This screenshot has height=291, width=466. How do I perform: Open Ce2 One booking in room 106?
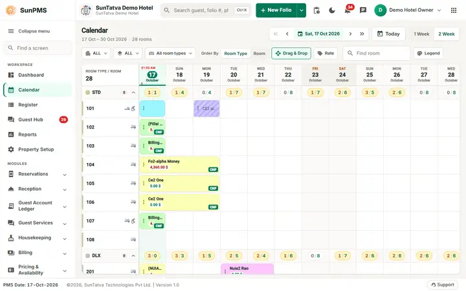click(179, 202)
